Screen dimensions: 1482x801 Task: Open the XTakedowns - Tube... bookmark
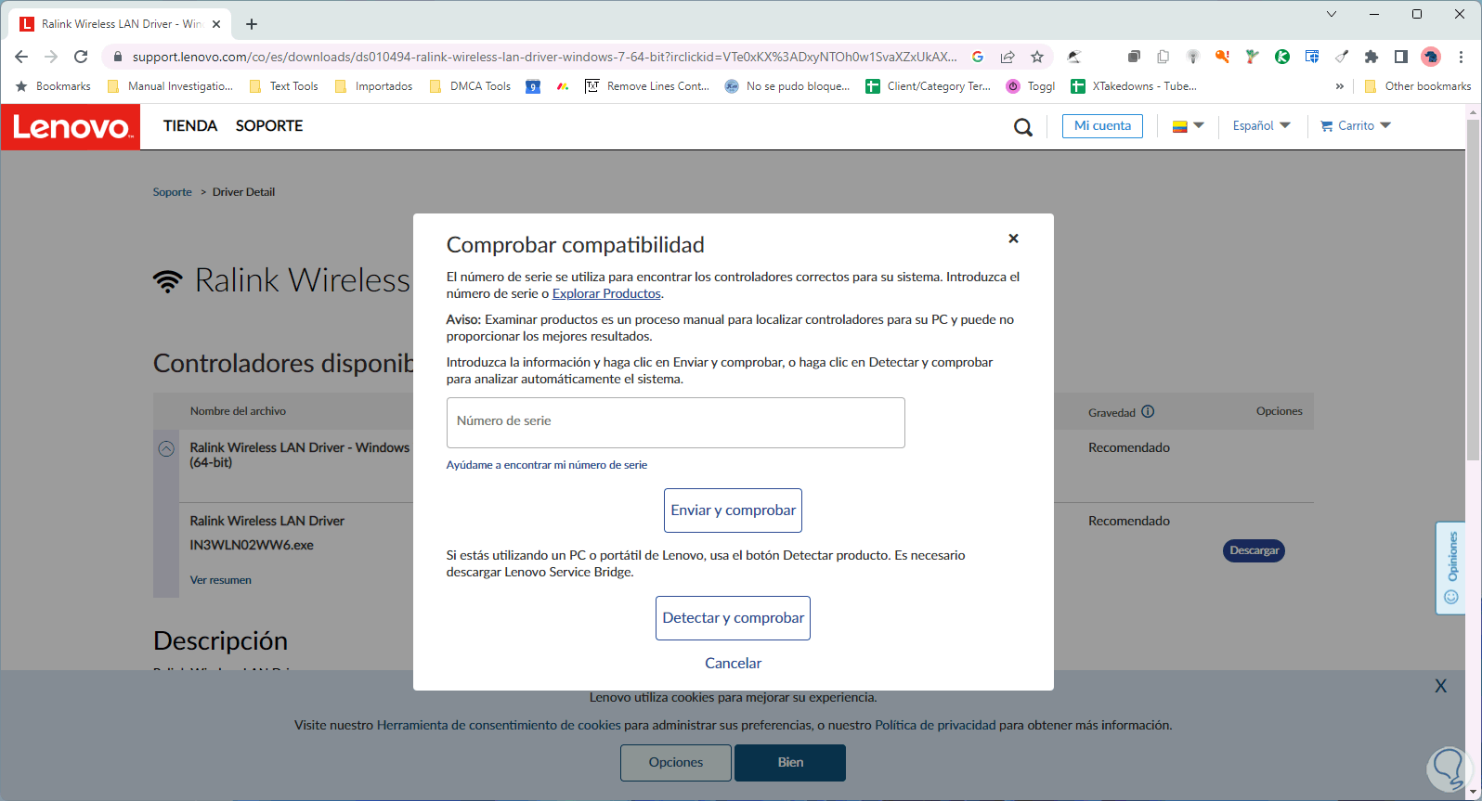coord(1134,86)
